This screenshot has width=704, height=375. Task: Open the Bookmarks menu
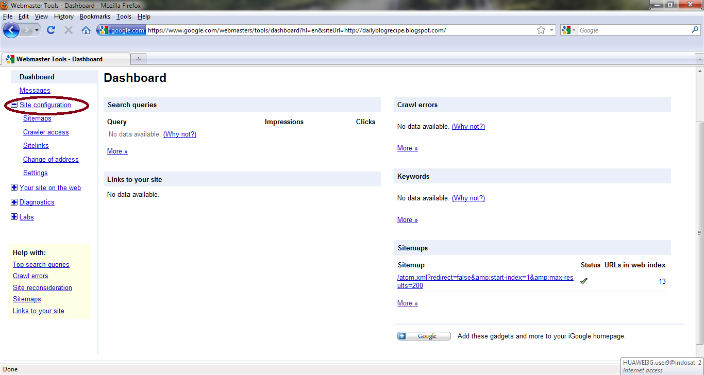pyautogui.click(x=95, y=16)
